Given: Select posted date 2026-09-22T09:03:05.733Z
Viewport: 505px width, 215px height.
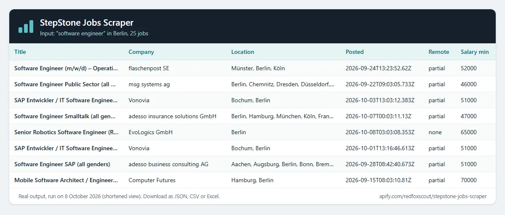Looking at the screenshot, I should [380, 84].
